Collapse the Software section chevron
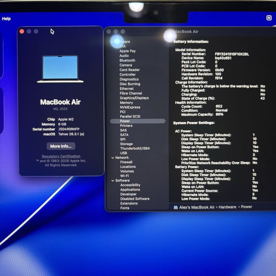Screen dimensions: 276x276 click(x=113, y=181)
